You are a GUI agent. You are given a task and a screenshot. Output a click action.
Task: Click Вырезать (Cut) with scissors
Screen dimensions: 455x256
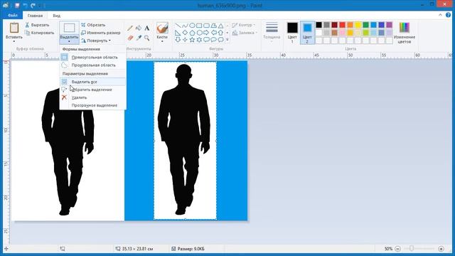(37, 25)
